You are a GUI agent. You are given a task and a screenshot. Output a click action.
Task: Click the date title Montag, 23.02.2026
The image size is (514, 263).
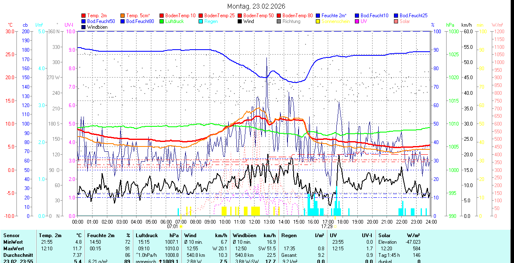pos(256,7)
